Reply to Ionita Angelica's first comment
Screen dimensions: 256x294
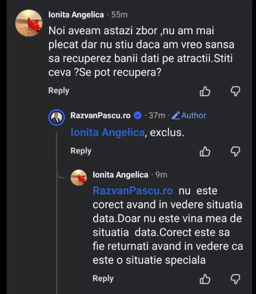(59, 91)
